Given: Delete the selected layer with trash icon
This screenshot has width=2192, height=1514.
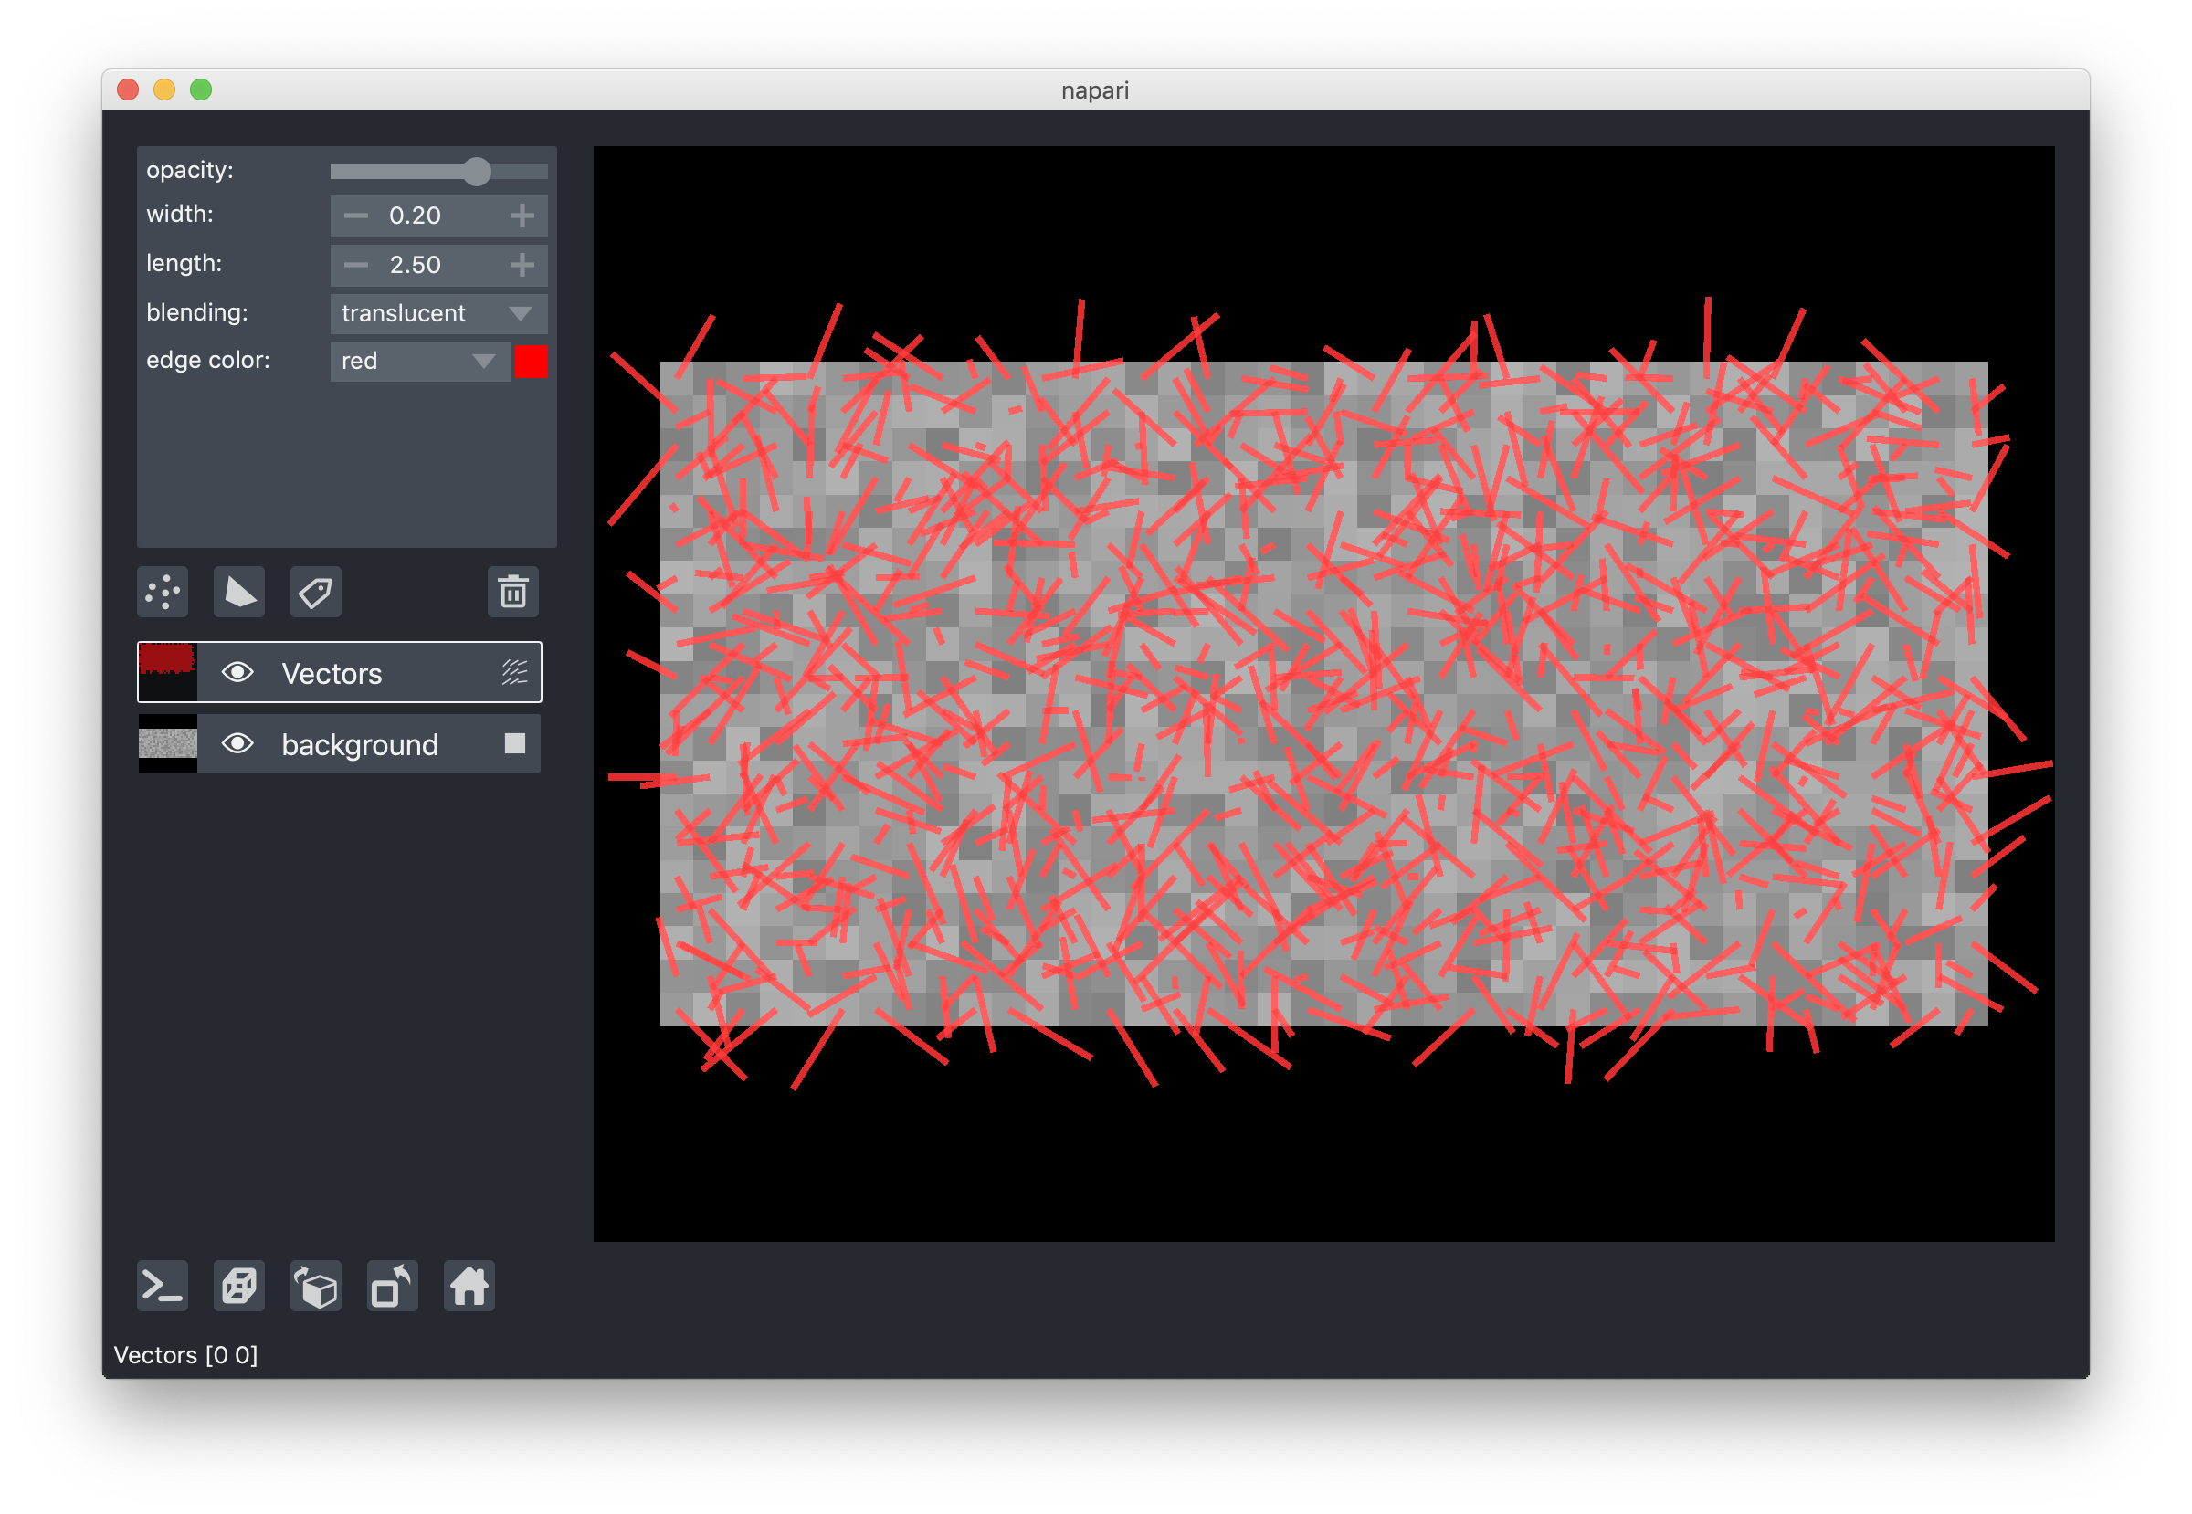Looking at the screenshot, I should coord(512,592).
